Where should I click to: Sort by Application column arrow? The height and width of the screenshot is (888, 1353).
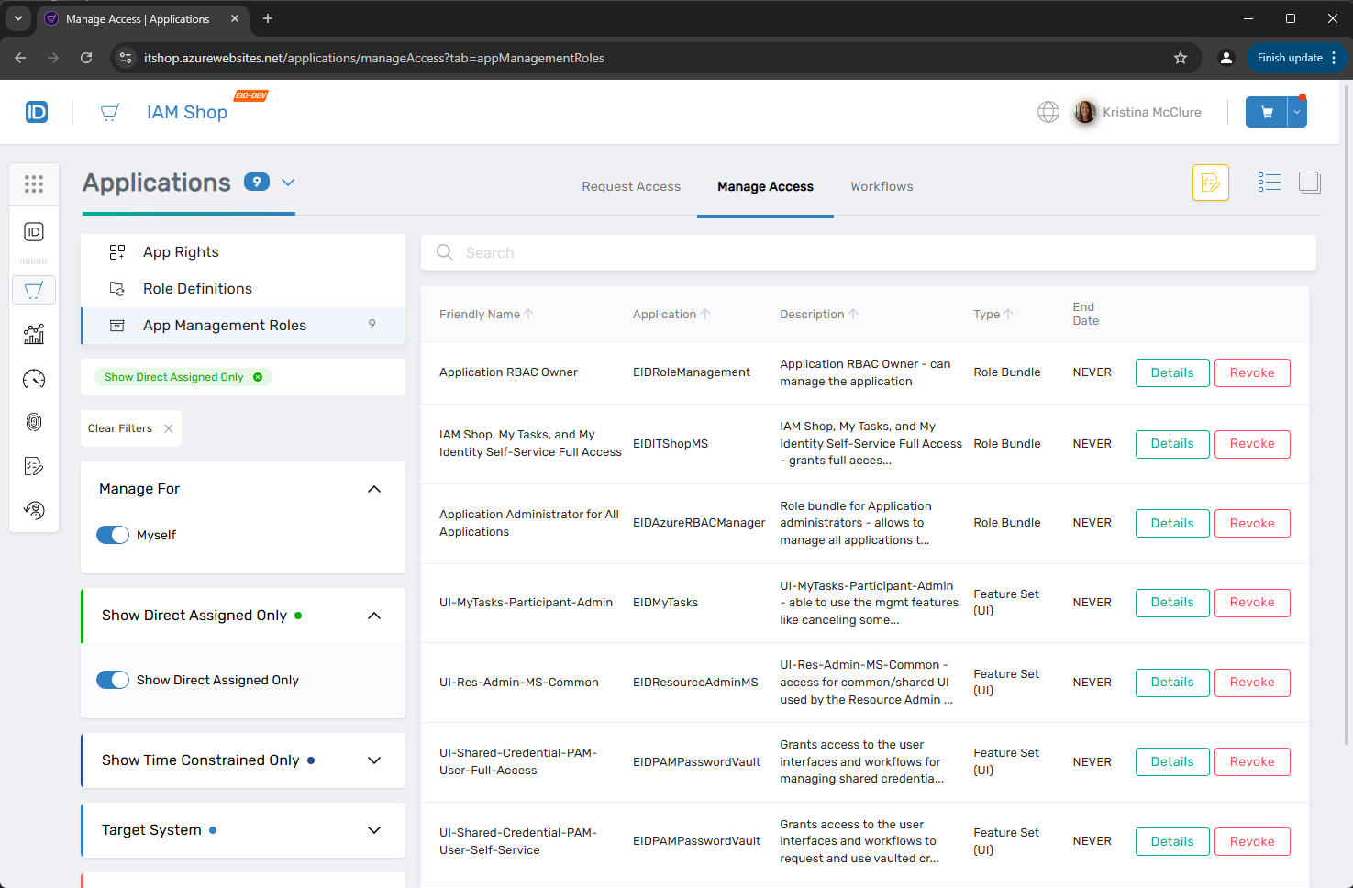(x=705, y=314)
